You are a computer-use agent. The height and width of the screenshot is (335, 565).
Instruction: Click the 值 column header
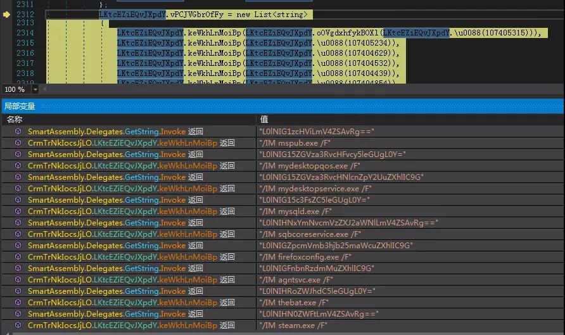264,119
